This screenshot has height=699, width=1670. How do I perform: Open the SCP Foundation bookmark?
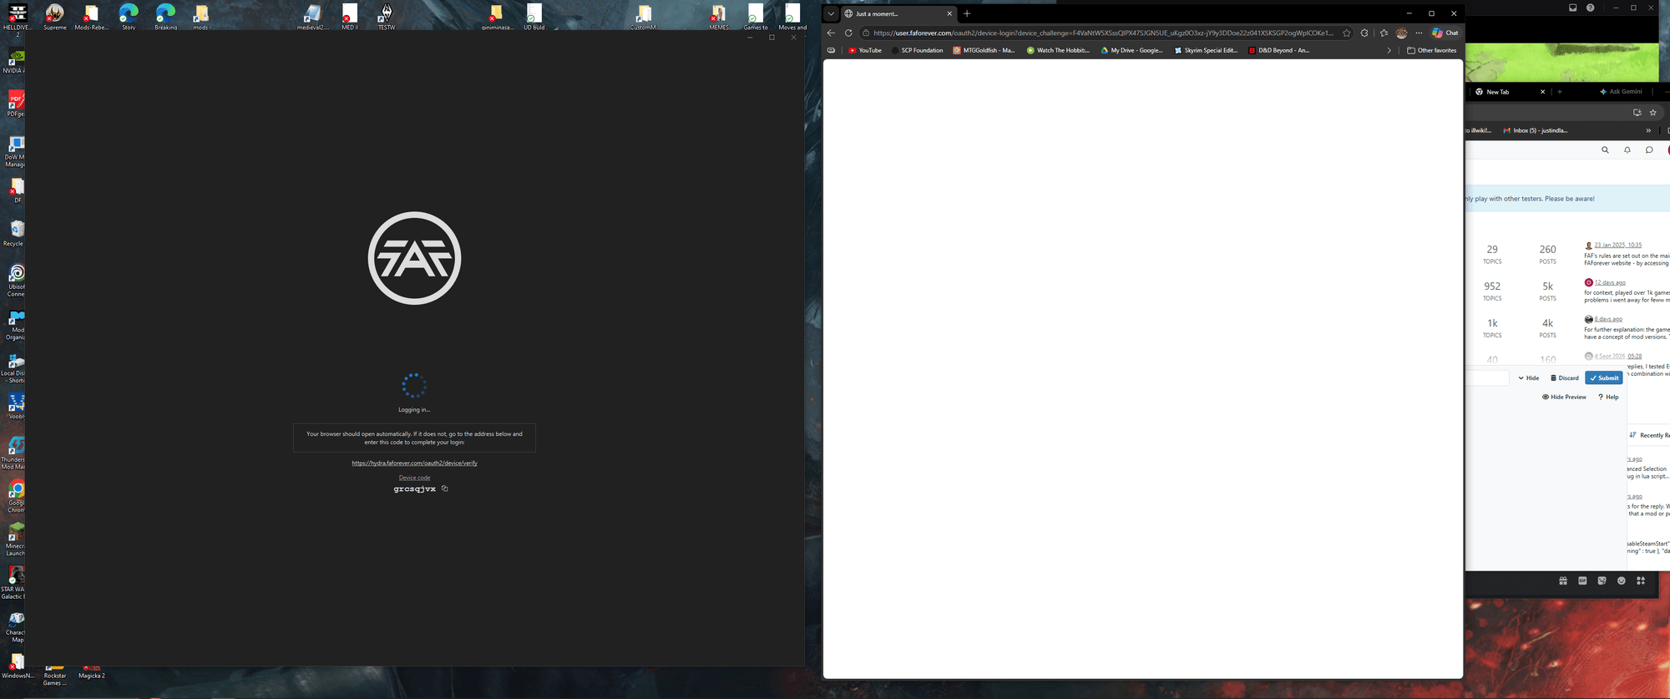(x=917, y=50)
